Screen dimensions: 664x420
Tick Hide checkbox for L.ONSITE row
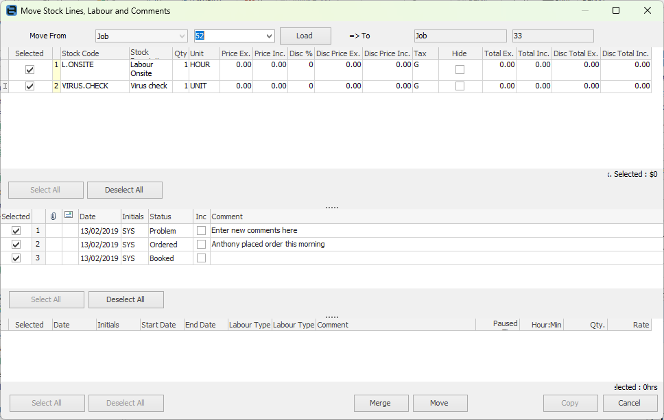[460, 69]
